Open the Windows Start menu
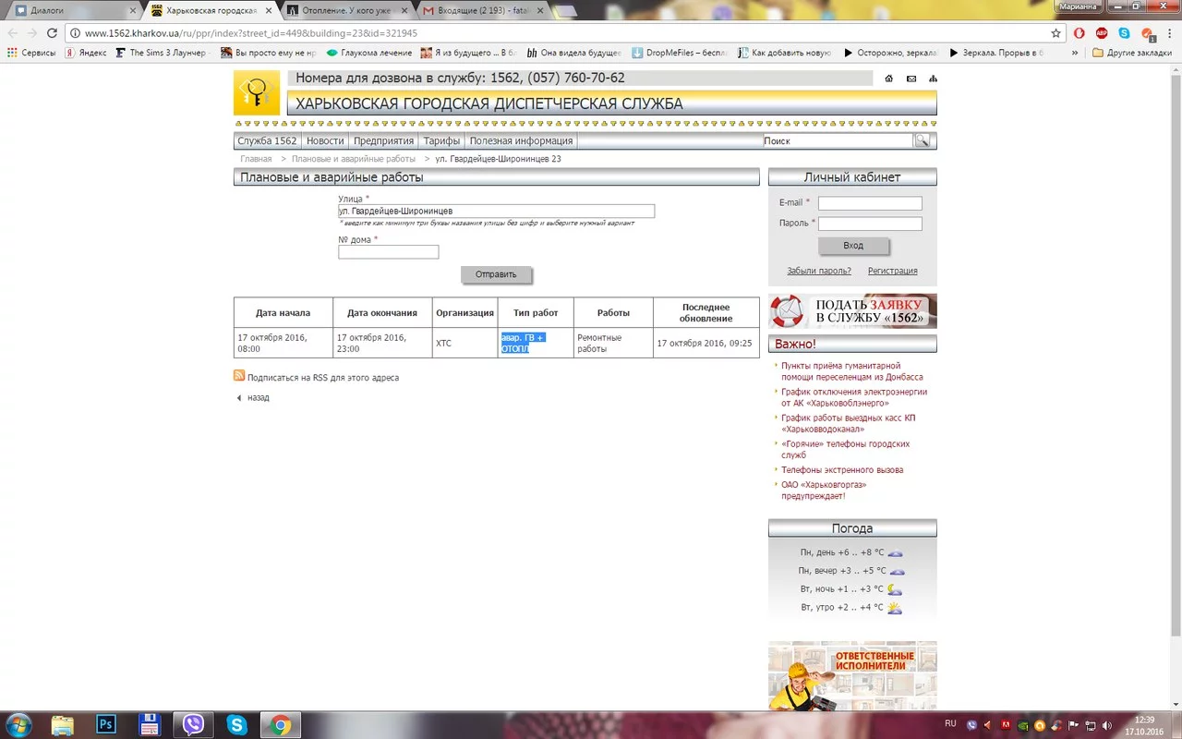 coord(18,724)
